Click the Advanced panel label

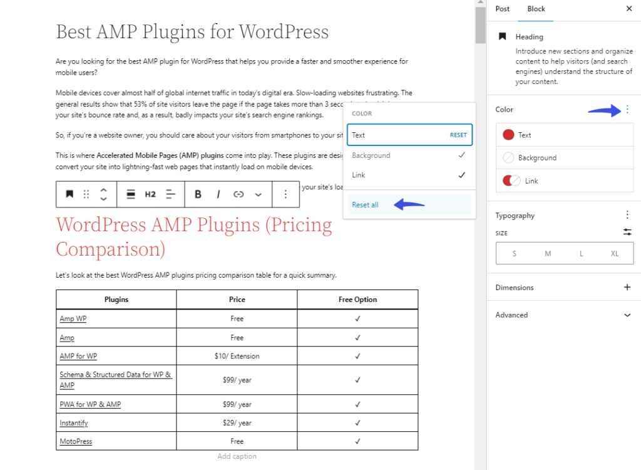pos(511,315)
